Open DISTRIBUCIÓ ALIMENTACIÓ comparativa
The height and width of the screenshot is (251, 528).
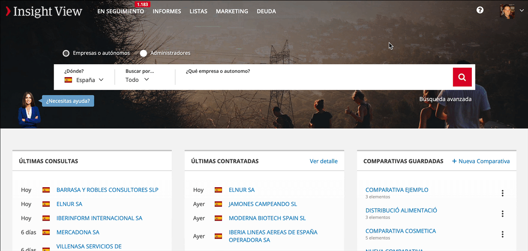click(401, 210)
